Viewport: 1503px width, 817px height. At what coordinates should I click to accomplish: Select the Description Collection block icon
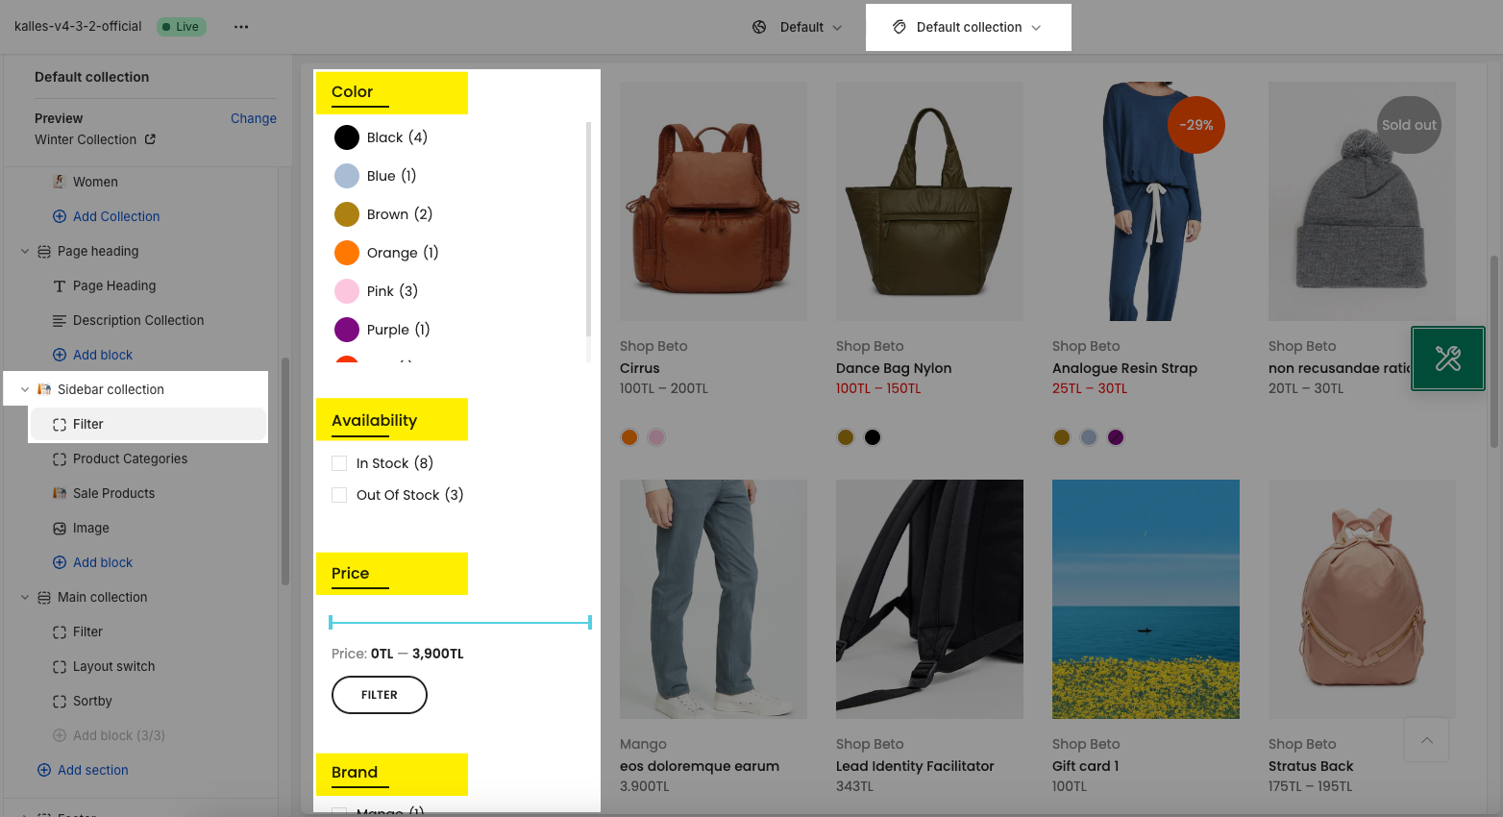(x=60, y=320)
